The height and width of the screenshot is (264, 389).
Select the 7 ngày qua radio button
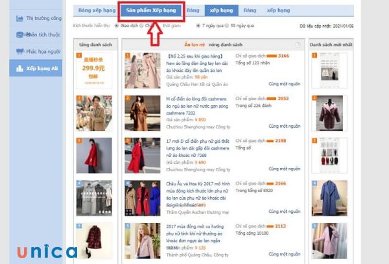coord(198,25)
